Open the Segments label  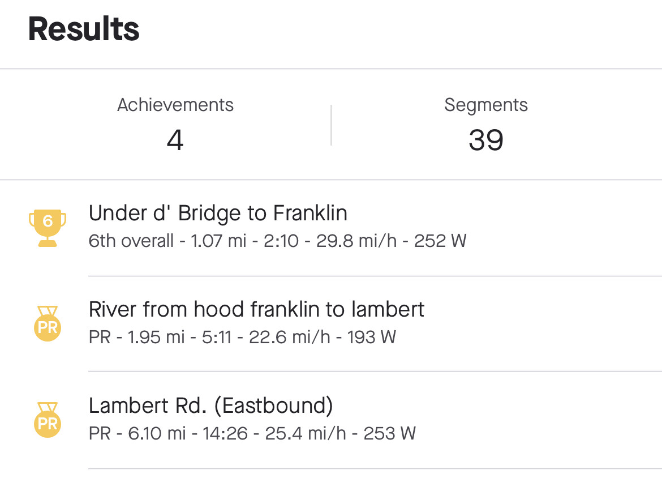(486, 105)
